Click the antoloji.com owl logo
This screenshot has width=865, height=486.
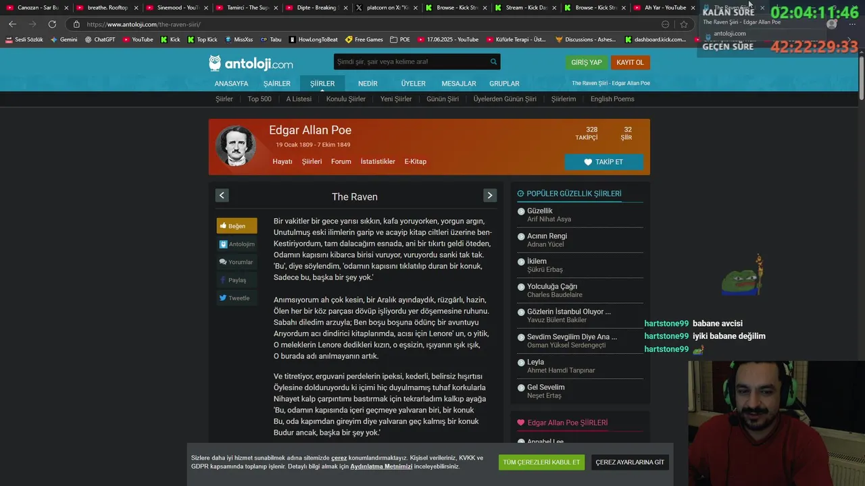pos(251,63)
